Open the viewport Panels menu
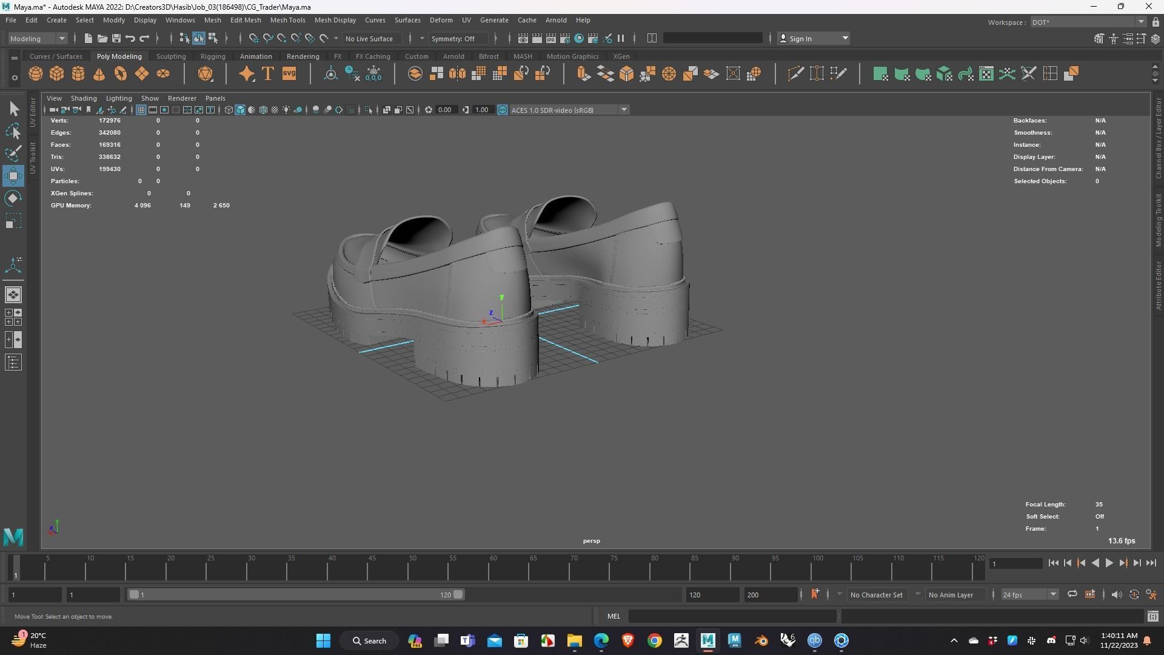 click(215, 98)
